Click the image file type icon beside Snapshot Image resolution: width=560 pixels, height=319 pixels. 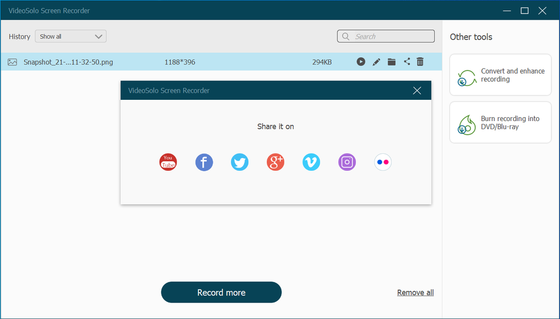[12, 62]
